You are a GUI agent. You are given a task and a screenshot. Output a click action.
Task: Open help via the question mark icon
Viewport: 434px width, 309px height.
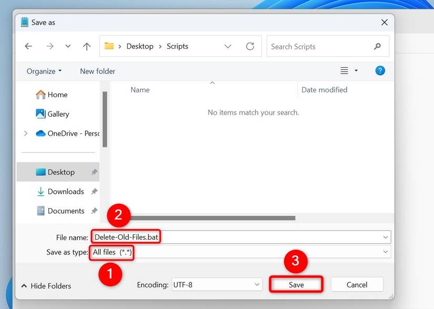[x=380, y=70]
